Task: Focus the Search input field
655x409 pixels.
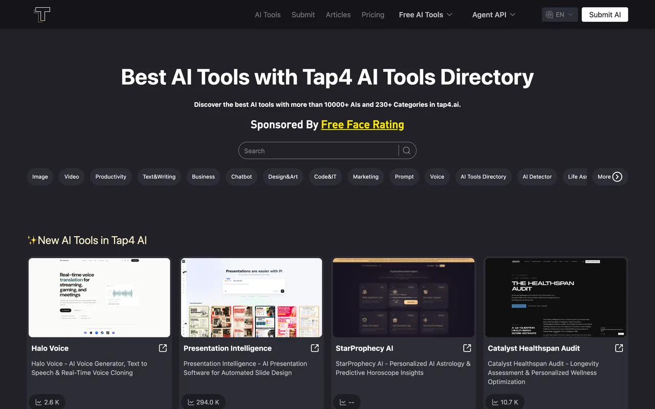Action: 318,151
